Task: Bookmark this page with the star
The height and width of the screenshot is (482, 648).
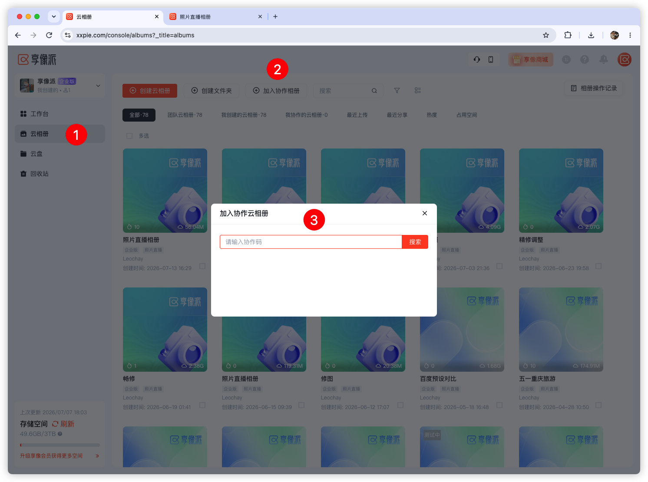Action: point(546,35)
